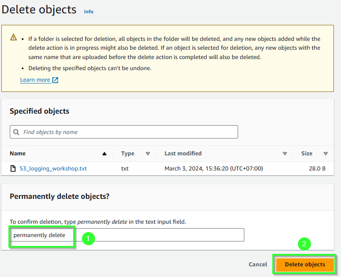The image size is (341, 277).
Task: Click the permanently delete confirmation field
Action: (x=127, y=235)
